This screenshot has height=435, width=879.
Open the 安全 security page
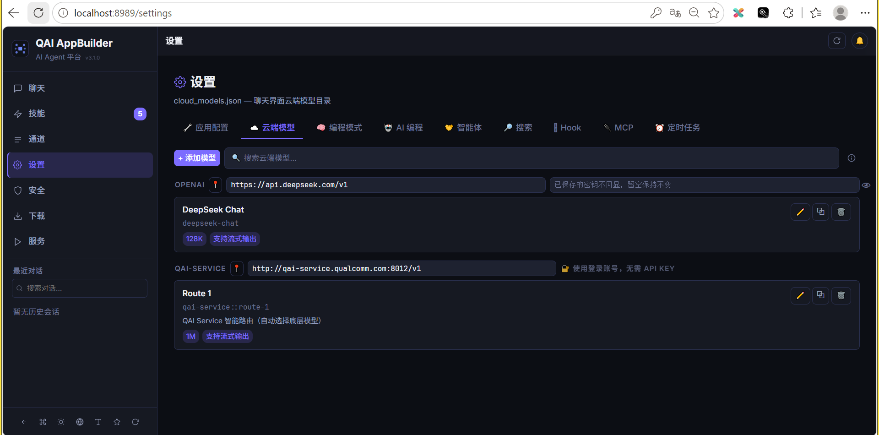point(80,190)
